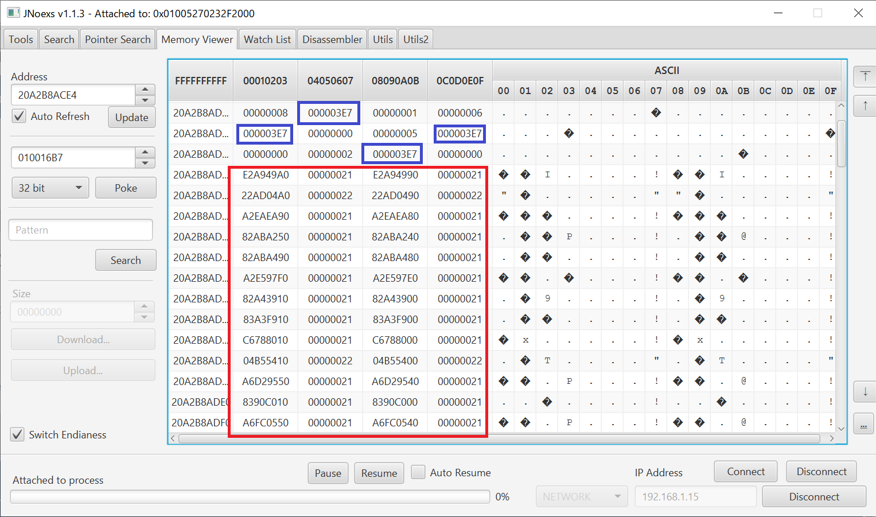Viewport: 876px width, 517px height.
Task: Select cell E2A949A0 in memory table
Action: [x=266, y=174]
